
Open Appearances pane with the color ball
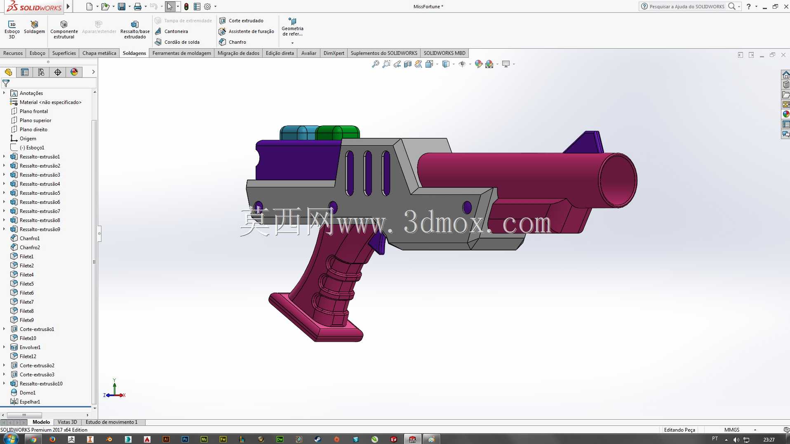click(786, 114)
